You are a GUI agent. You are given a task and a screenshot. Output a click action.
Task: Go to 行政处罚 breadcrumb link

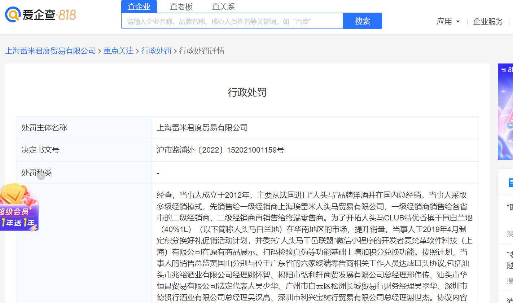(156, 51)
